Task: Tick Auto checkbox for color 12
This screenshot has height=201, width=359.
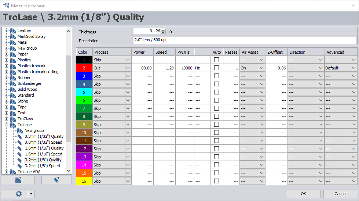Action: [x=216, y=149]
